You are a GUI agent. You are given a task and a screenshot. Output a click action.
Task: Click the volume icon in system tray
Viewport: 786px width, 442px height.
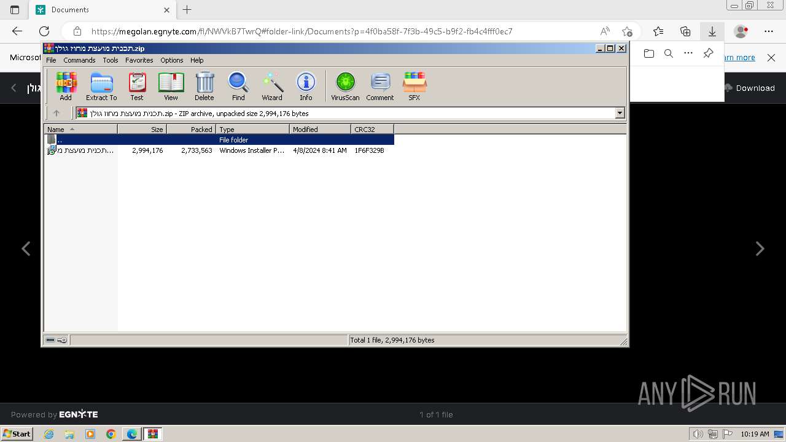(x=698, y=434)
